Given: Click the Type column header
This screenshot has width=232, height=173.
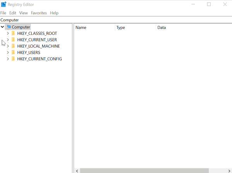Looking at the screenshot, I should [x=135, y=28].
